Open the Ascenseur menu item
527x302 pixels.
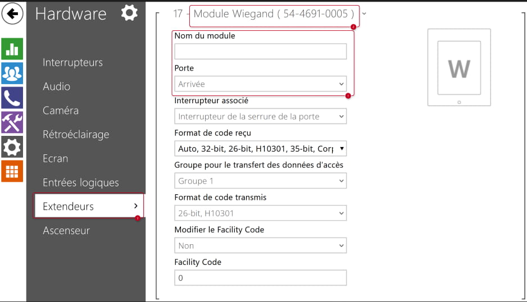[66, 231]
